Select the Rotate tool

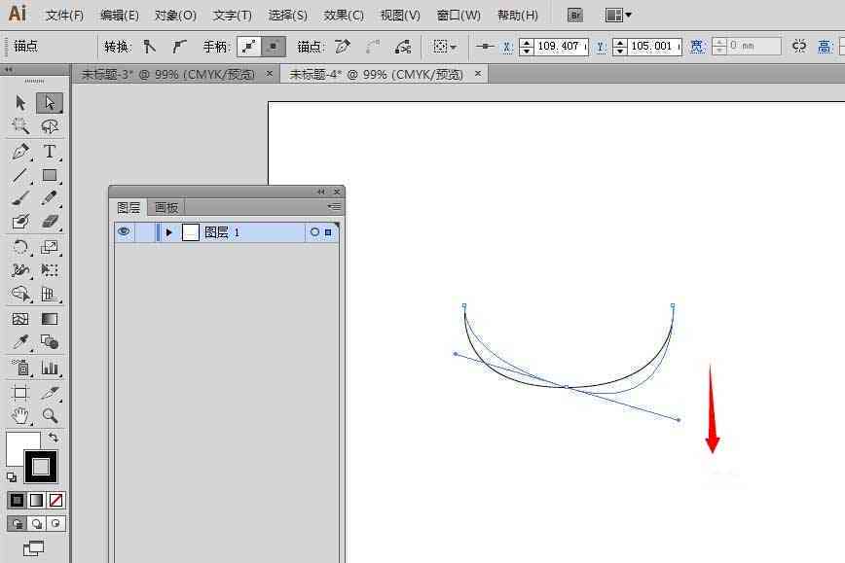click(20, 247)
